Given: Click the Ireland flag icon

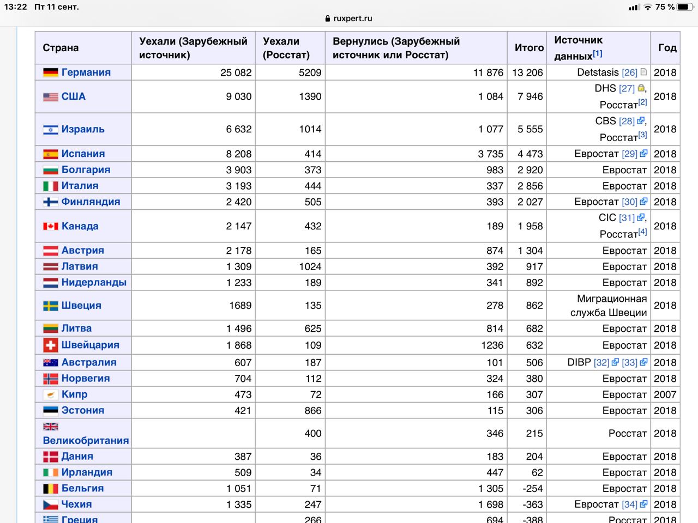Looking at the screenshot, I should pyautogui.click(x=51, y=472).
